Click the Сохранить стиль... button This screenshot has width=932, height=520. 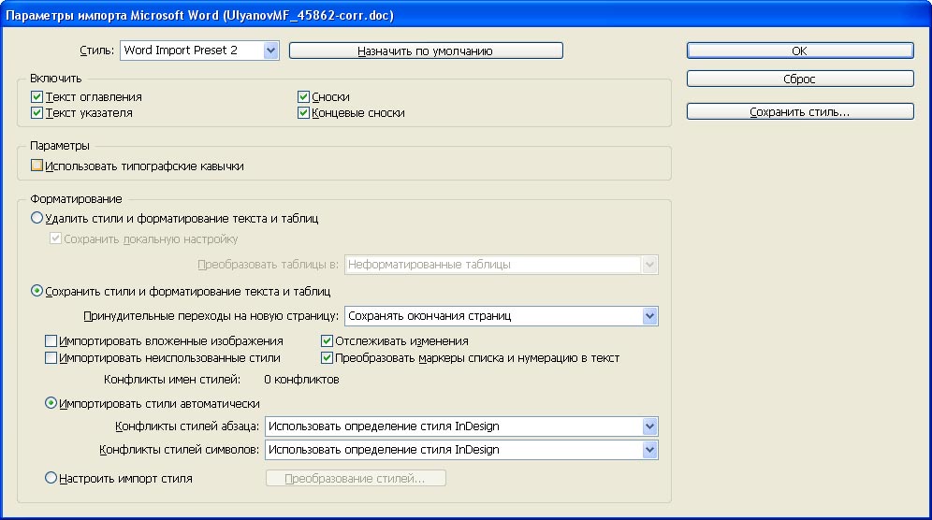[x=800, y=111]
